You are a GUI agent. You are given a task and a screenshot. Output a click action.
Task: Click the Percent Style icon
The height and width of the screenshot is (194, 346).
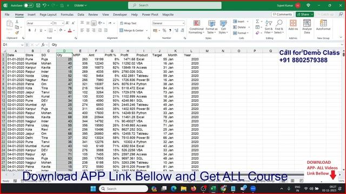164,30
